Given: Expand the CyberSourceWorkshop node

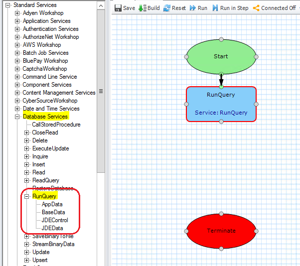Looking at the screenshot, I should (17, 101).
